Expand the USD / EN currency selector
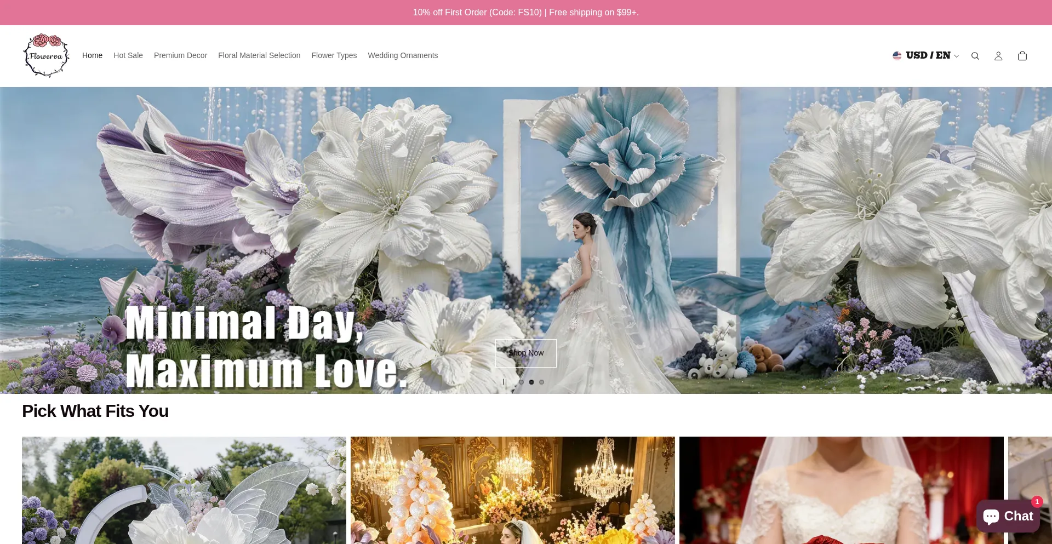1052x544 pixels. pos(925,55)
